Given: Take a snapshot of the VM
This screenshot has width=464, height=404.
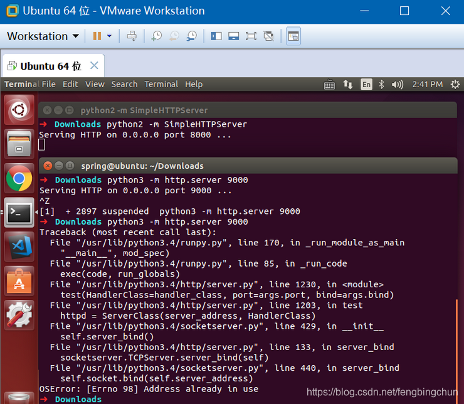Looking at the screenshot, I should pyautogui.click(x=157, y=36).
